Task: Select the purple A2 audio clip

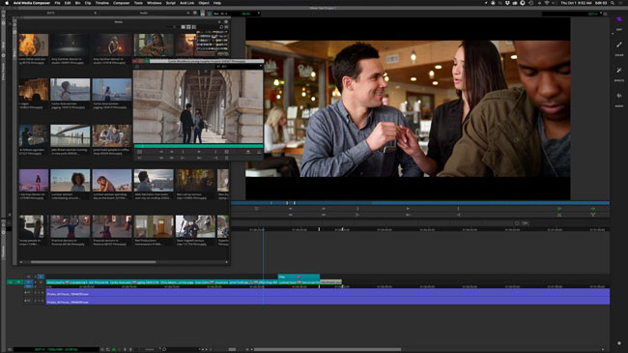Action: tap(328, 301)
